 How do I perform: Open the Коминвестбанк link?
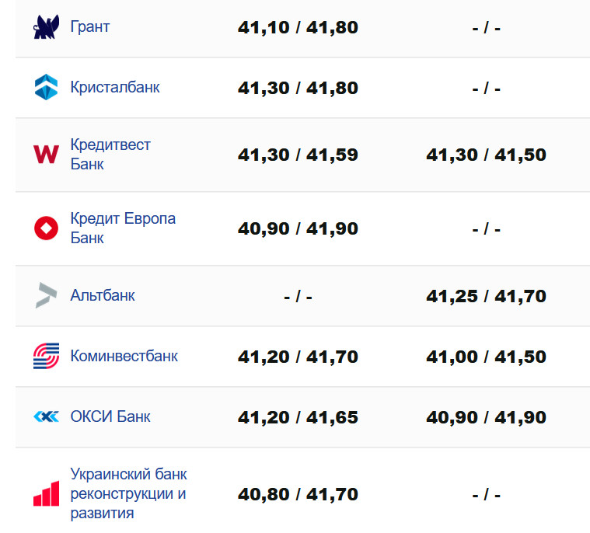[x=124, y=356]
